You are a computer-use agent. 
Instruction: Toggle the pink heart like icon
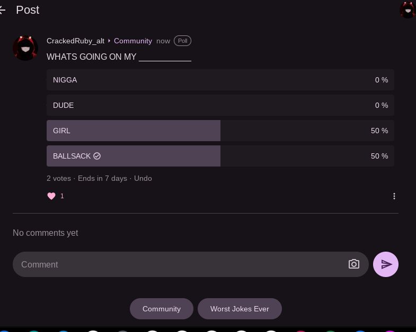point(51,196)
